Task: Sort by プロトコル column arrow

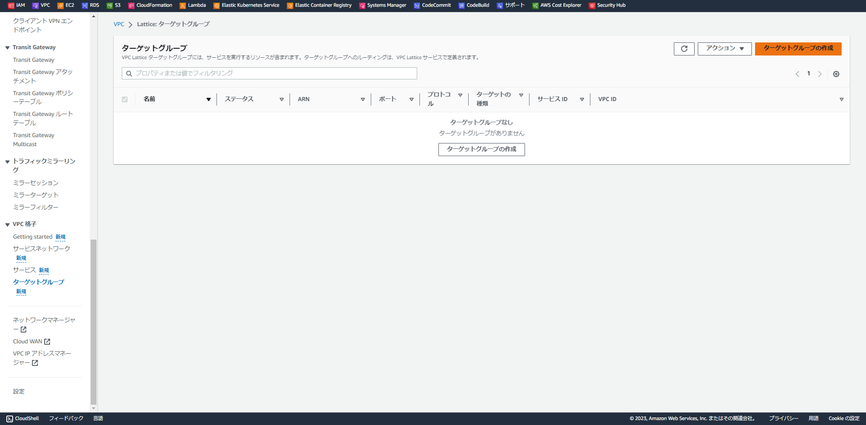Action: (x=460, y=95)
